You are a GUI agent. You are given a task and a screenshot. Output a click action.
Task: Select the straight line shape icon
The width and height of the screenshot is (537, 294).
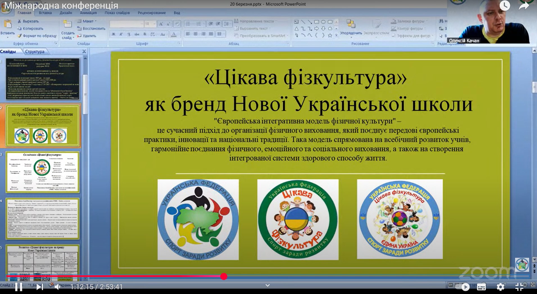pos(303,22)
